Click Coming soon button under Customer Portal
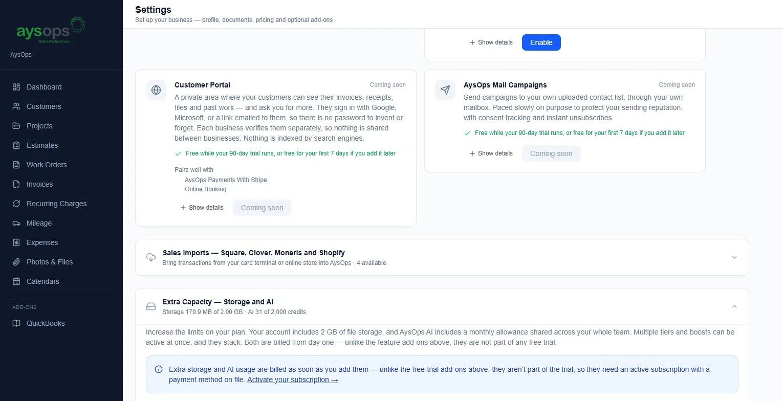Viewport: 783px width, 401px height. (x=262, y=208)
